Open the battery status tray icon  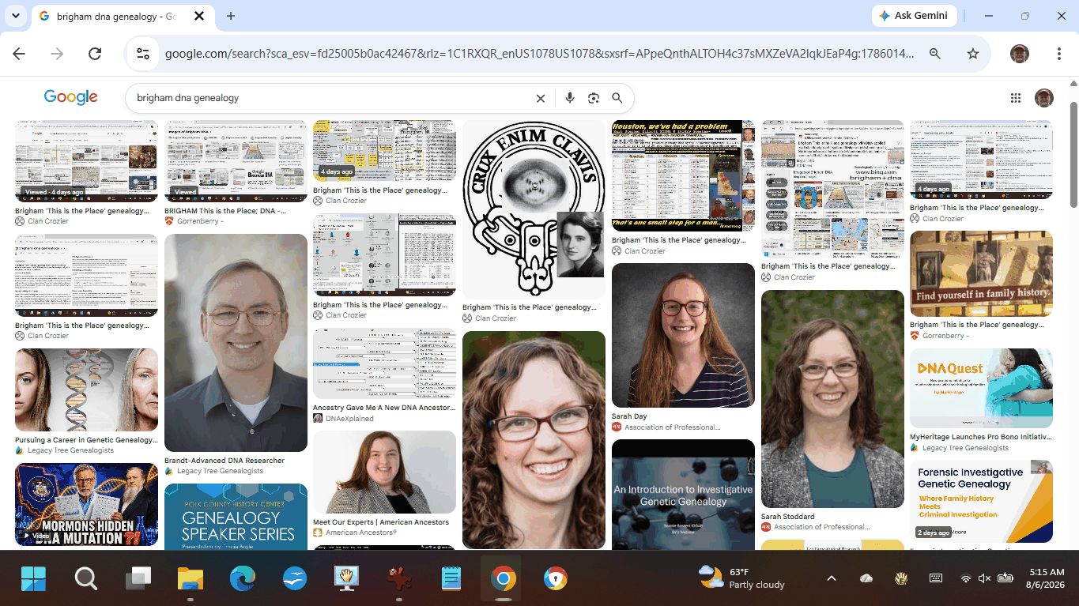pyautogui.click(x=1005, y=578)
